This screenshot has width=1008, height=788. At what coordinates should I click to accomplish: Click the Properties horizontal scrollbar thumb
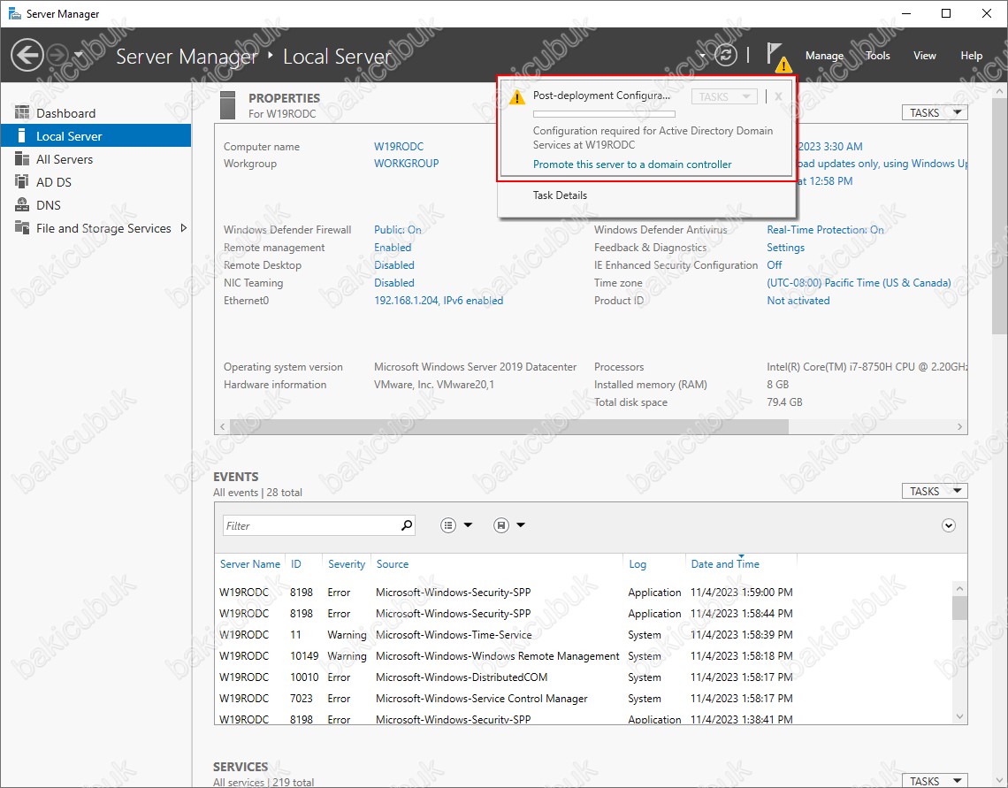[509, 426]
